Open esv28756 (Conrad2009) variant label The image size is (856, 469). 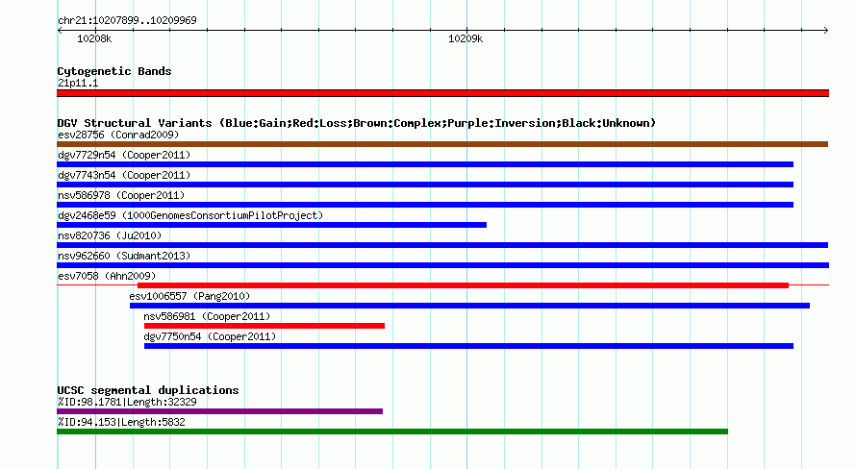tap(118, 135)
